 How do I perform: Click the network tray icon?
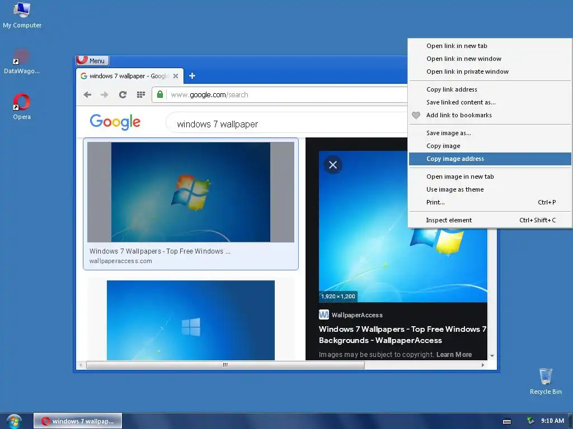click(x=530, y=421)
